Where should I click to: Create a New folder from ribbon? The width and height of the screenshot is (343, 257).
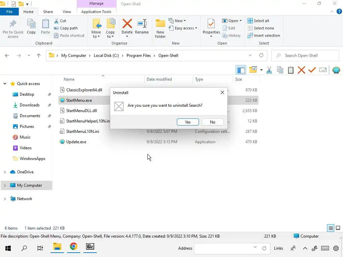point(160,29)
